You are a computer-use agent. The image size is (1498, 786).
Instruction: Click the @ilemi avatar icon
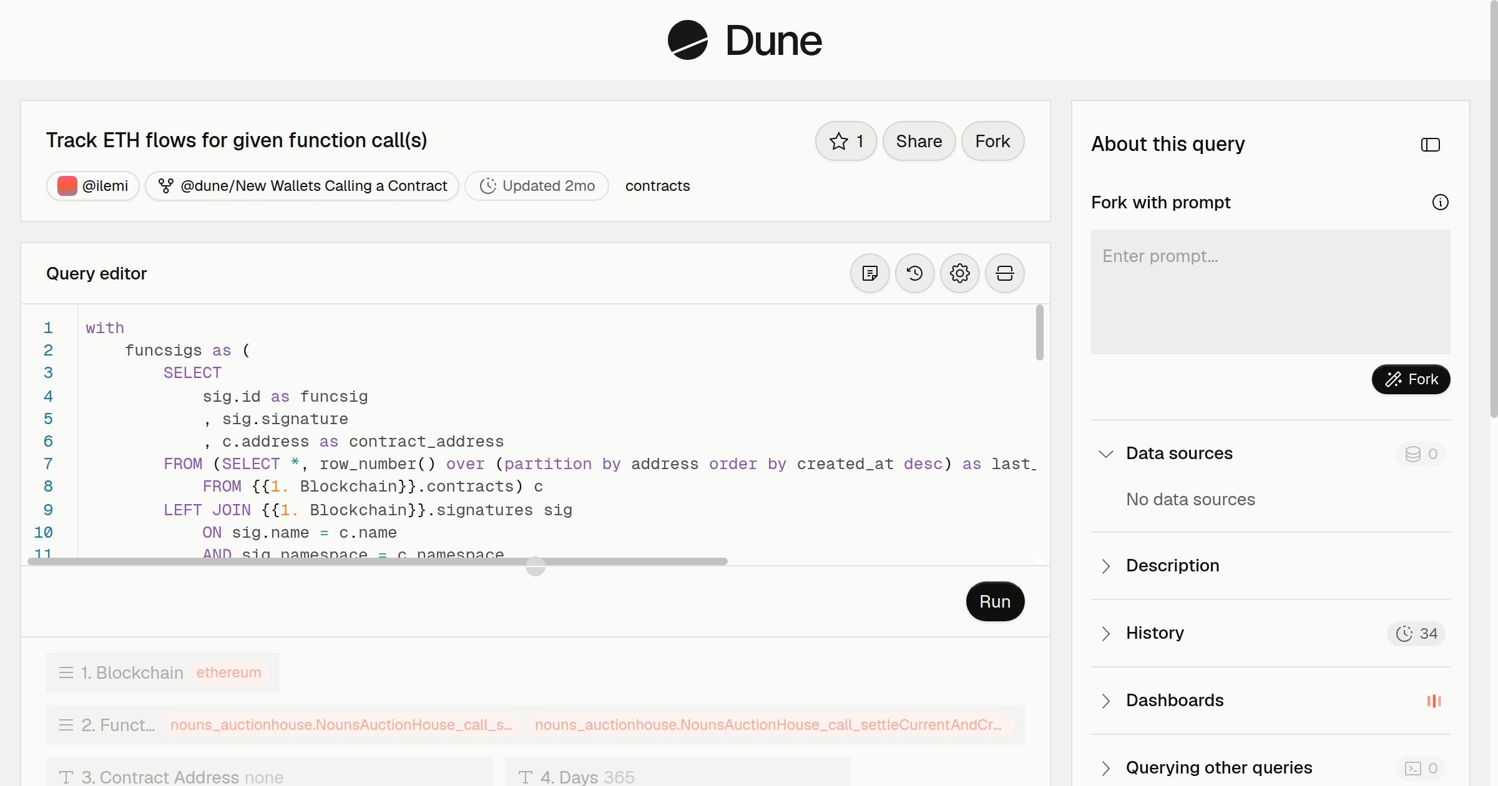click(67, 186)
